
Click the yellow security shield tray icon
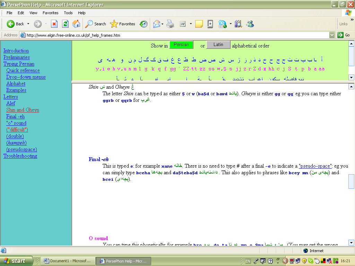(x=304, y=261)
